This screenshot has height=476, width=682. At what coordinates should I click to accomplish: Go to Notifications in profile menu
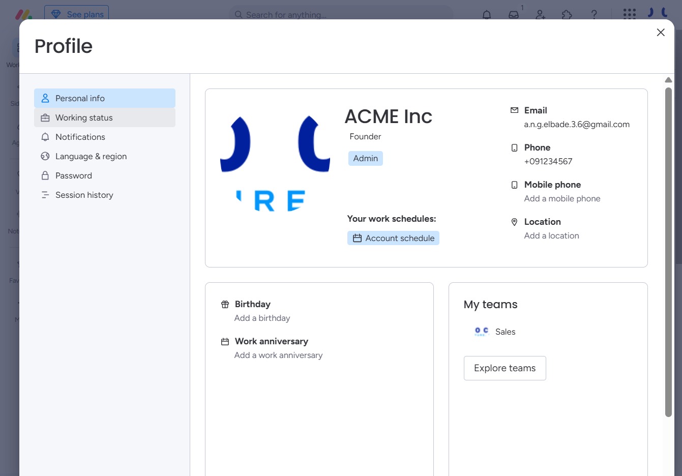click(105, 137)
